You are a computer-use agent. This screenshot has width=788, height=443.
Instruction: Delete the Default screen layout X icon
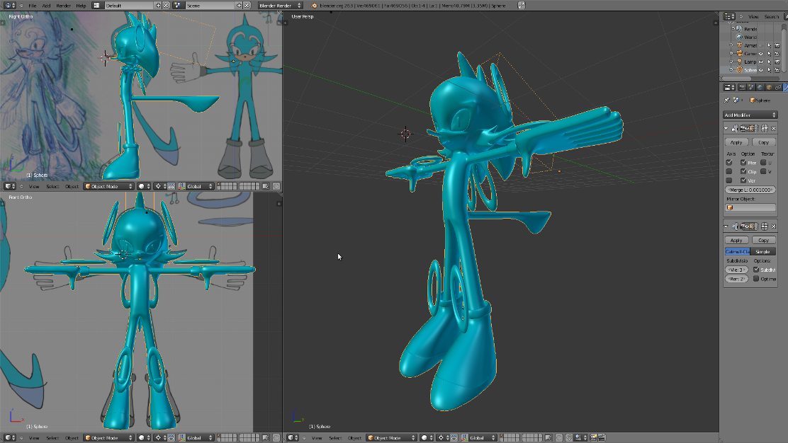pos(167,5)
